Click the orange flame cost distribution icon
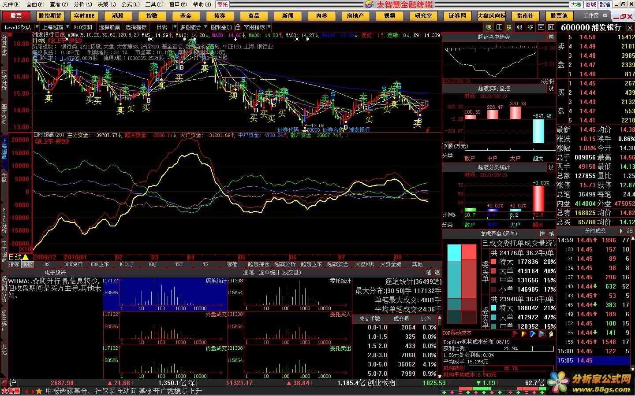This screenshot has height=396, width=635. pos(524,334)
